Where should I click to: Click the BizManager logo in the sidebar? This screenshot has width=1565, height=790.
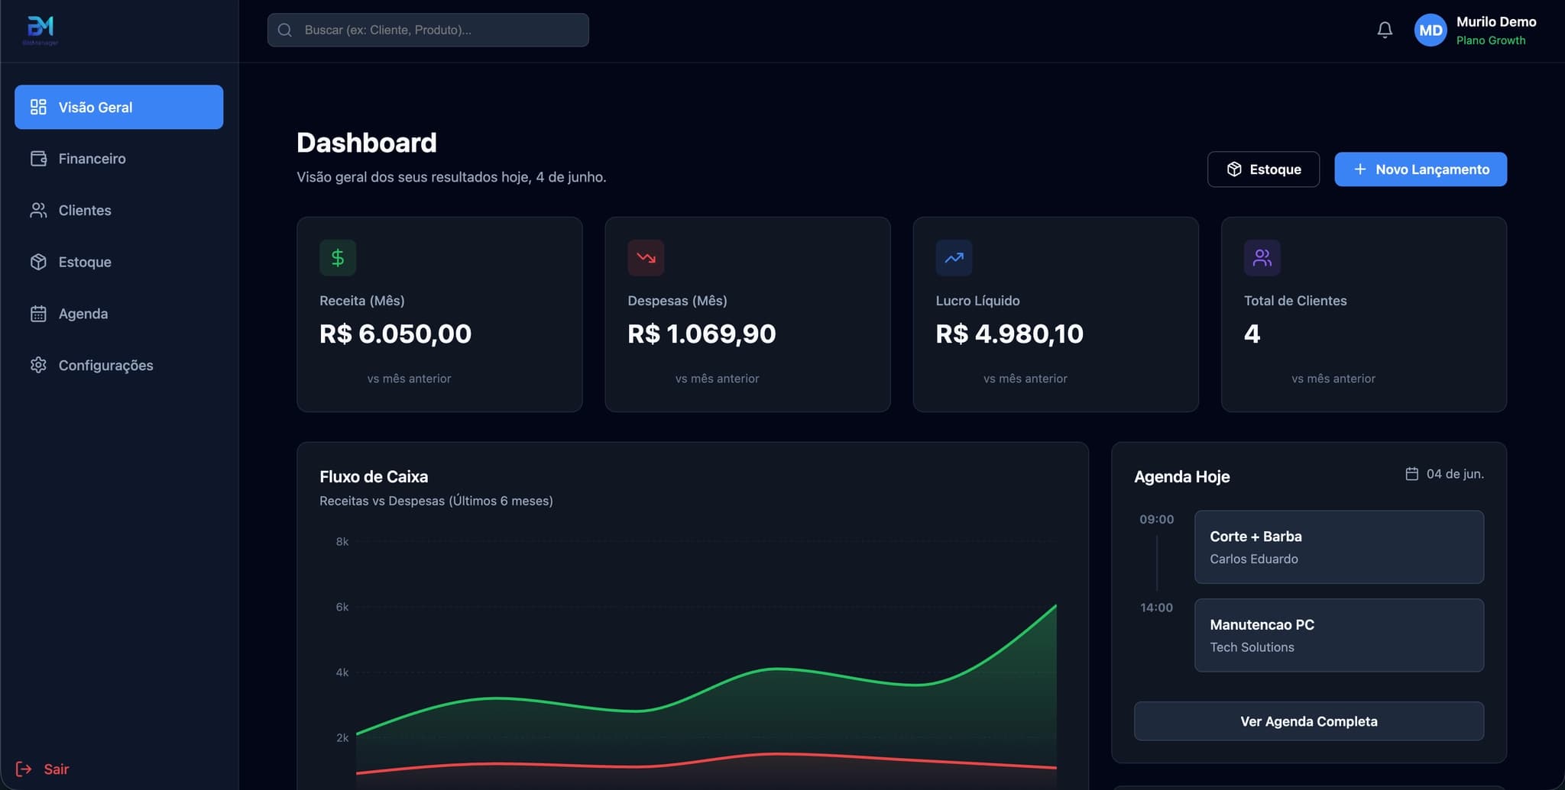(41, 31)
